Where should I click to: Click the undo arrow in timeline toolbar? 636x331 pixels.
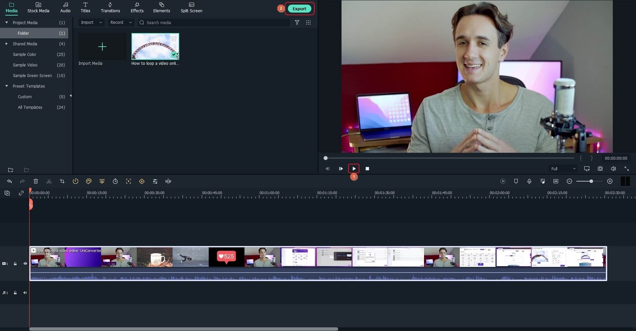click(9, 181)
